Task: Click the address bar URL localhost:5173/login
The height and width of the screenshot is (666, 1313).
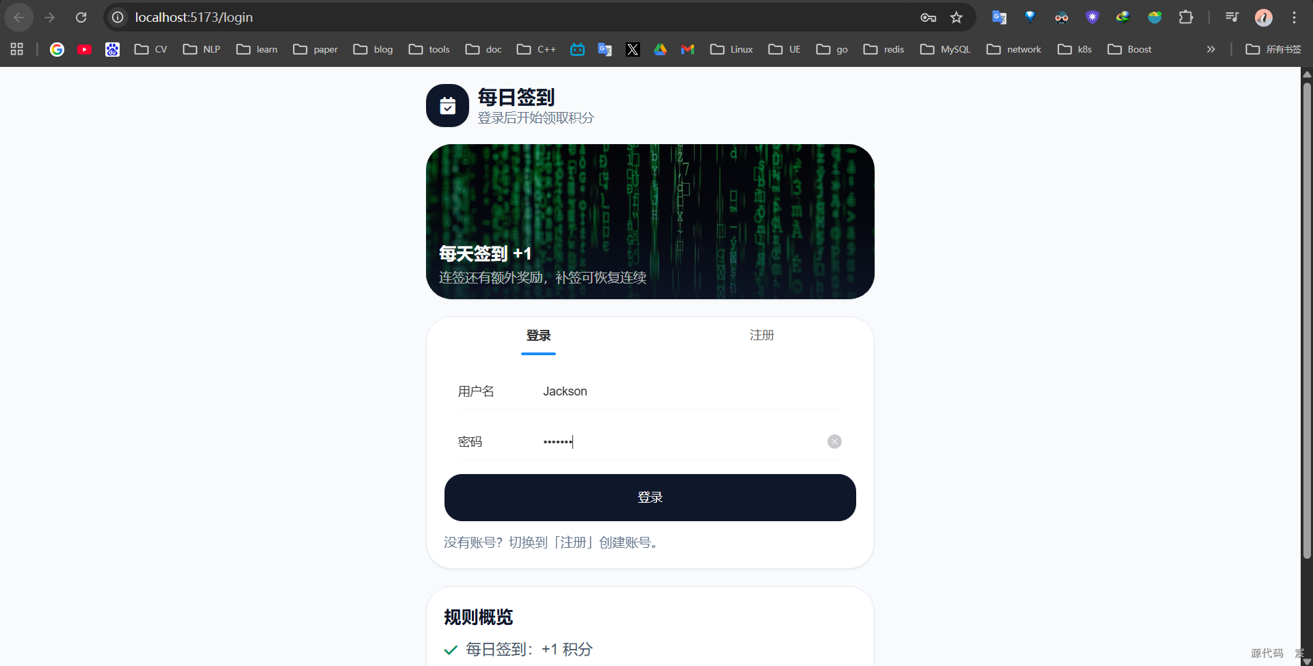Action: (x=194, y=17)
